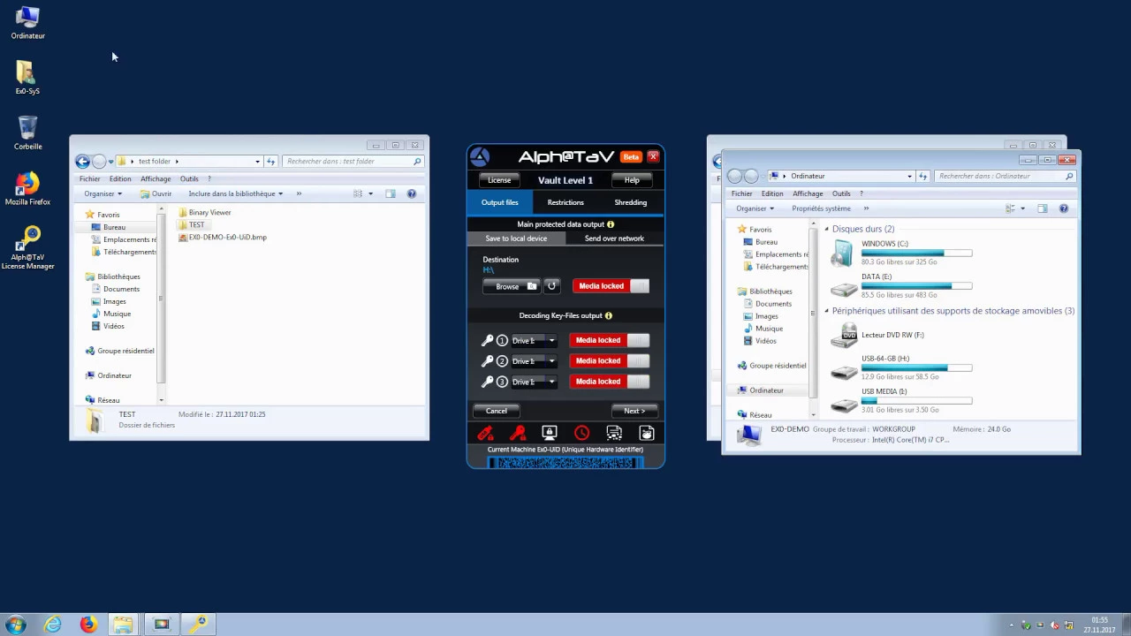This screenshot has width=1131, height=636.
Task: Click the USB key icon in AlphaTaV bottom toolbar
Action: [x=485, y=433]
